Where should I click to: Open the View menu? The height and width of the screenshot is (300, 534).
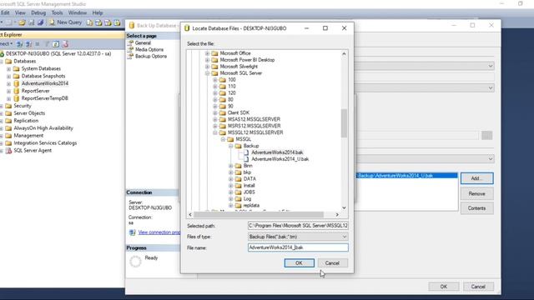coord(20,13)
